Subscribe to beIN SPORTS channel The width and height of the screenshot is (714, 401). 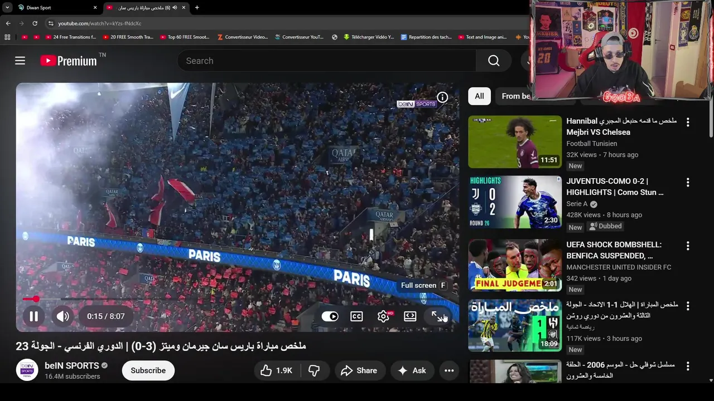point(148,370)
